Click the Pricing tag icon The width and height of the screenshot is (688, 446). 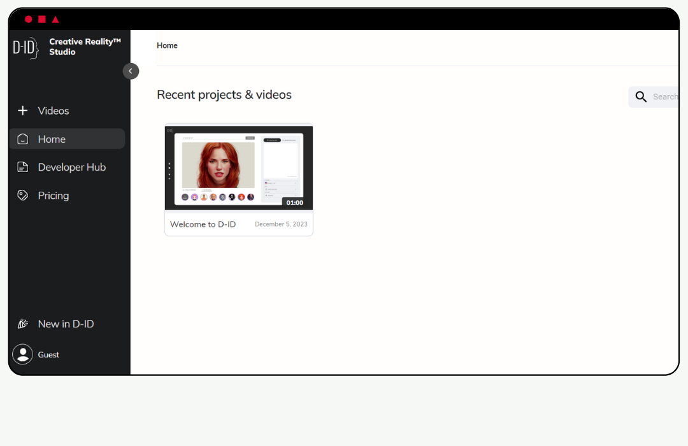coord(23,196)
